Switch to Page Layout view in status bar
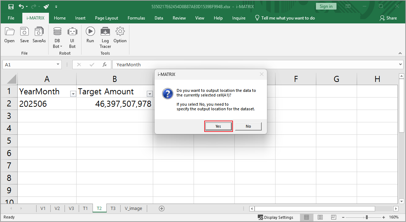Viewport: 406px width, 222px height. pyautogui.click(x=320, y=217)
